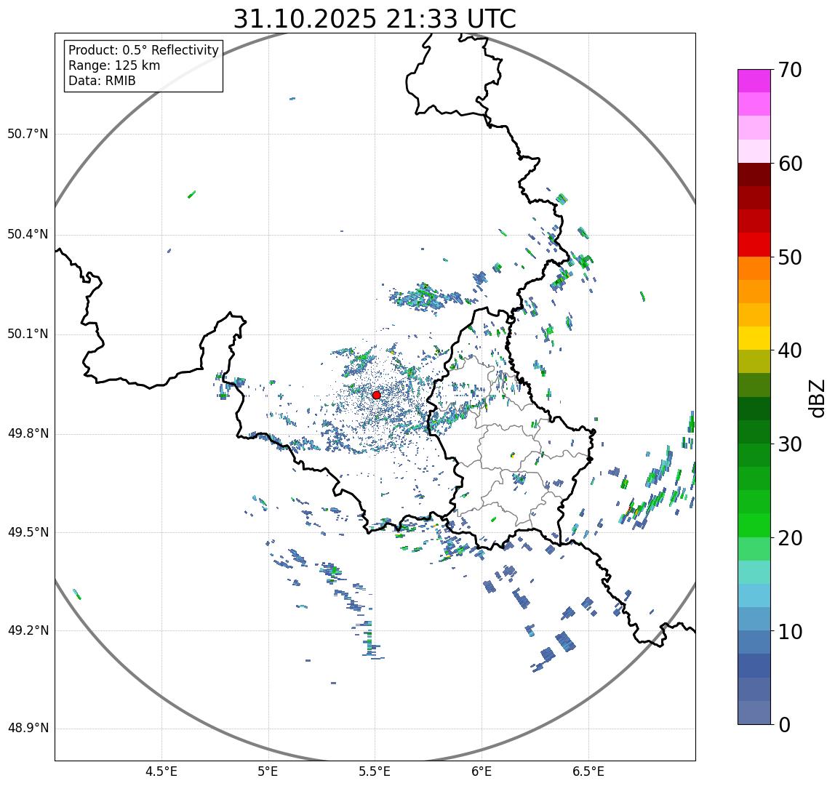835x786 pixels.
Task: Click the title '31.10.2025 21:33 UTC'
Action: [375, 19]
